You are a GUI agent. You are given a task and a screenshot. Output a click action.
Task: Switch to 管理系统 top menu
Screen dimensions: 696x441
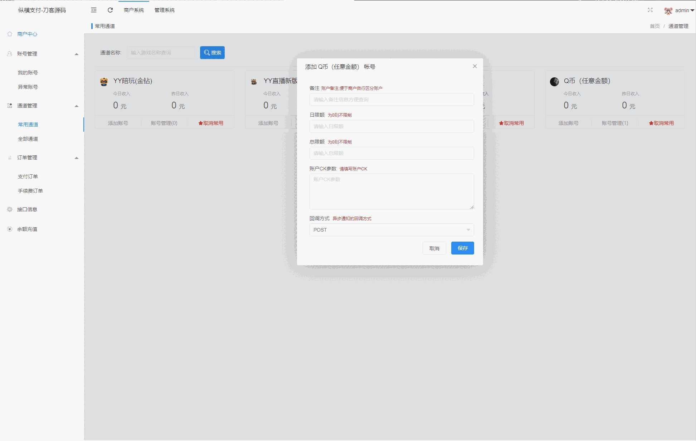pos(164,10)
